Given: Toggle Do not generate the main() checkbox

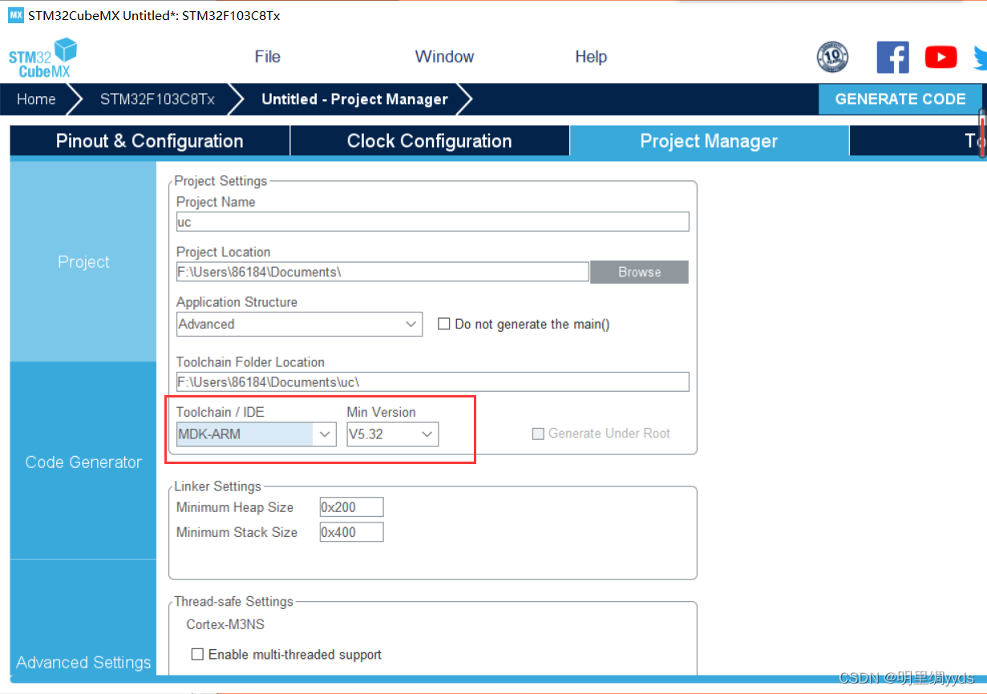Looking at the screenshot, I should (443, 324).
